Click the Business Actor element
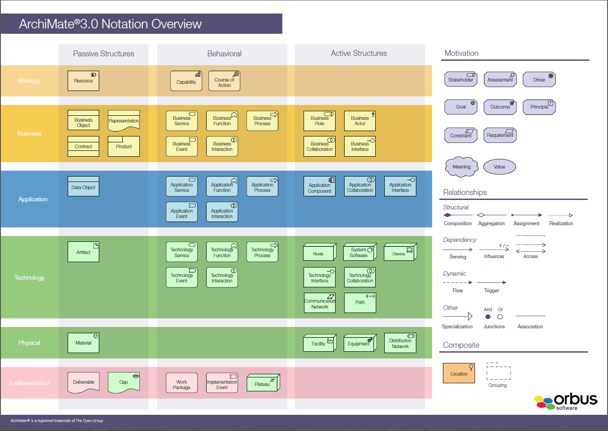 (360, 121)
